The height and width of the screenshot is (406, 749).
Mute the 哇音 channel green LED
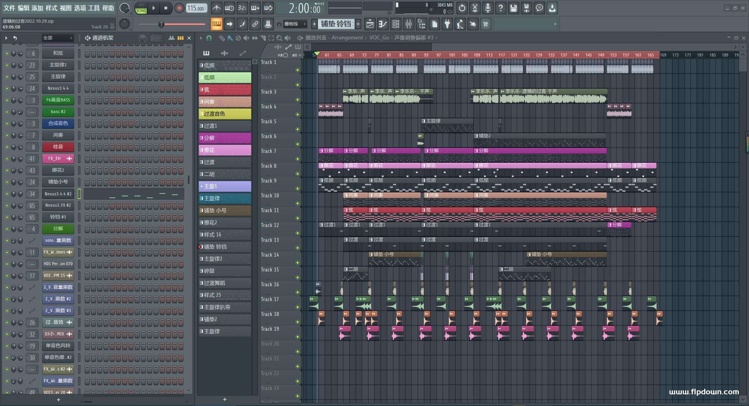(x=7, y=147)
